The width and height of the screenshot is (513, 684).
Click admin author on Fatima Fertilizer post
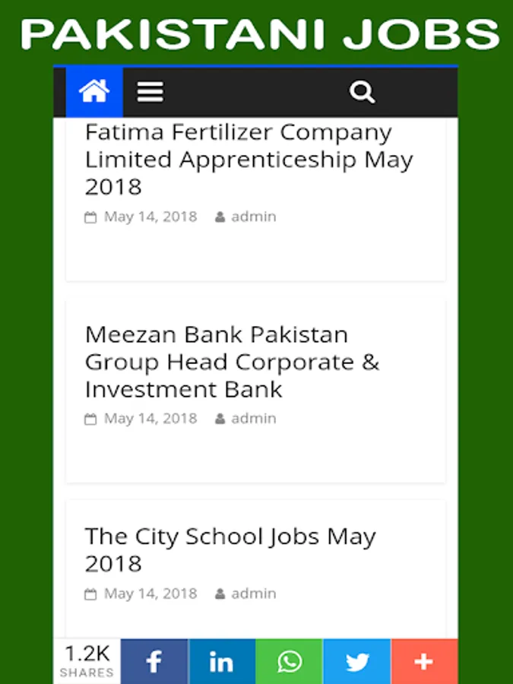(253, 217)
